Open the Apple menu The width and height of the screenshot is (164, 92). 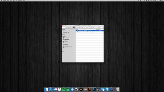[x=2, y=1]
